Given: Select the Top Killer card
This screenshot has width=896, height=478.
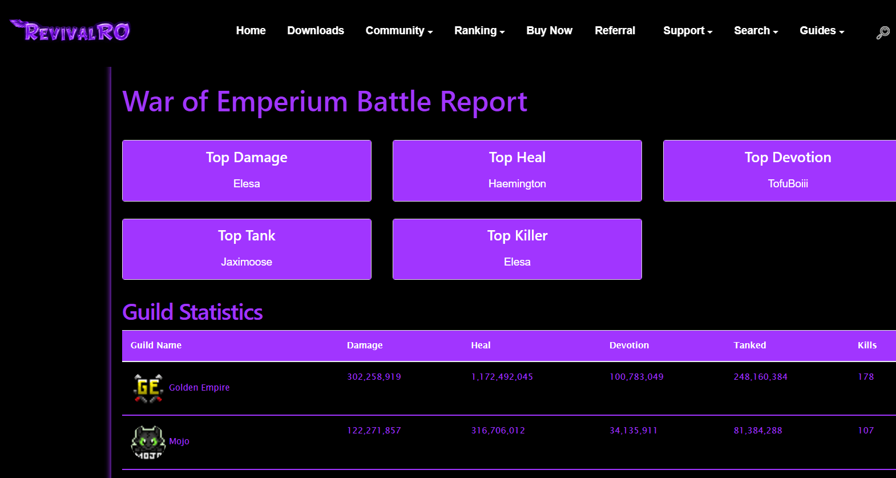Looking at the screenshot, I should 517,249.
